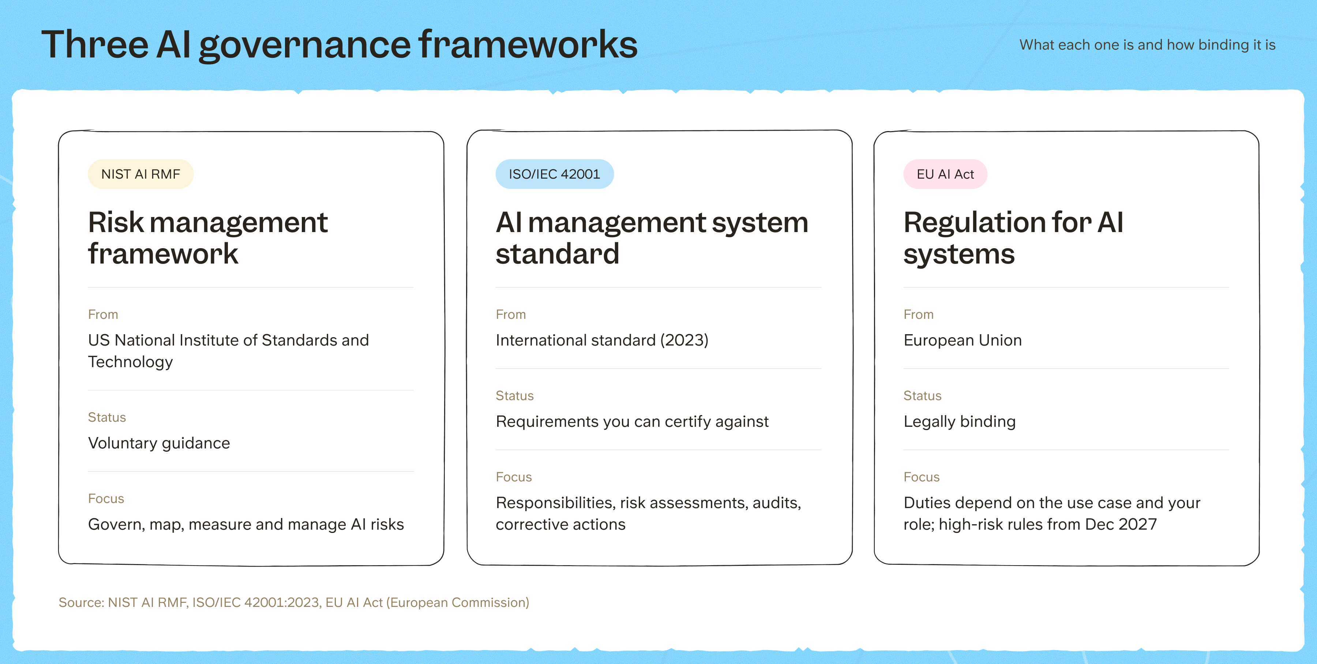This screenshot has height=664, width=1317.
Task: Select the EU AI Act badge
Action: [x=945, y=174]
